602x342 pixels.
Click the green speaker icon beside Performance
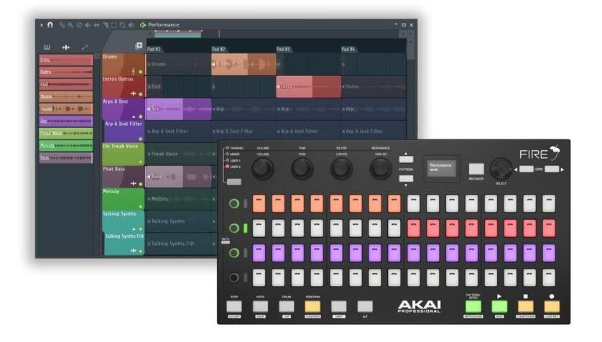143,25
